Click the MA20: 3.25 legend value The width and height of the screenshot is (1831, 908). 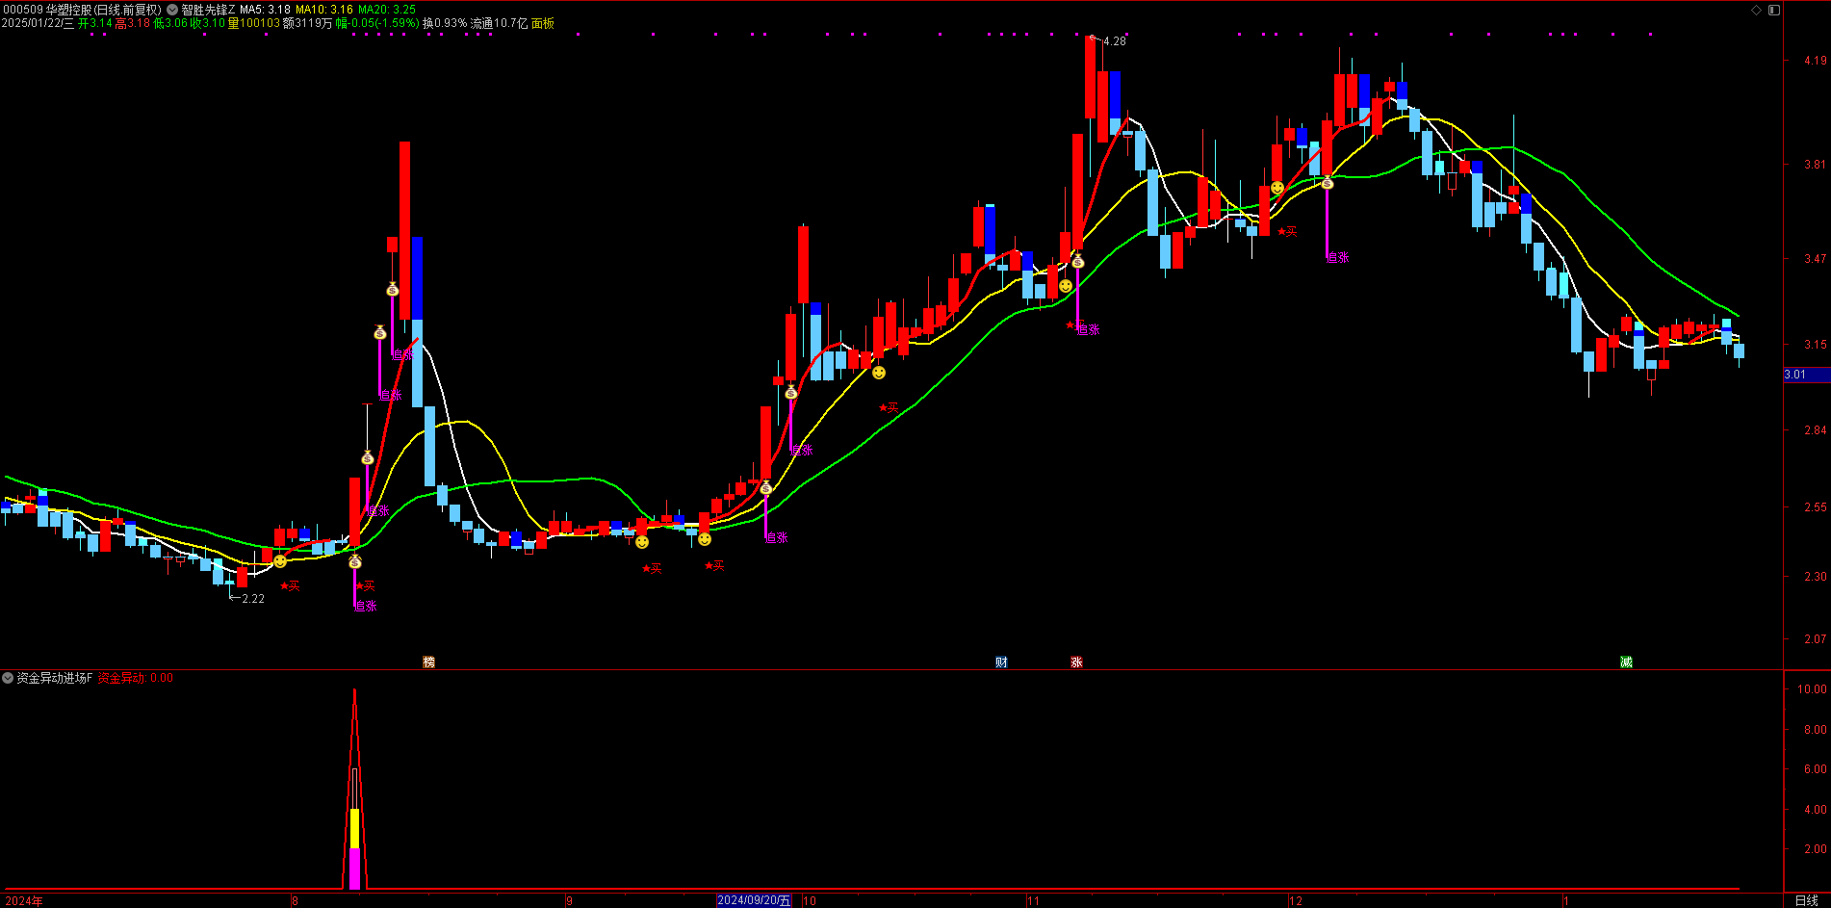coord(387,10)
